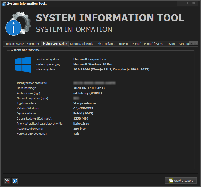The image size is (201, 187).
Task: Click the value Microsoft Windows 10 Pro
Action: (x=93, y=64)
